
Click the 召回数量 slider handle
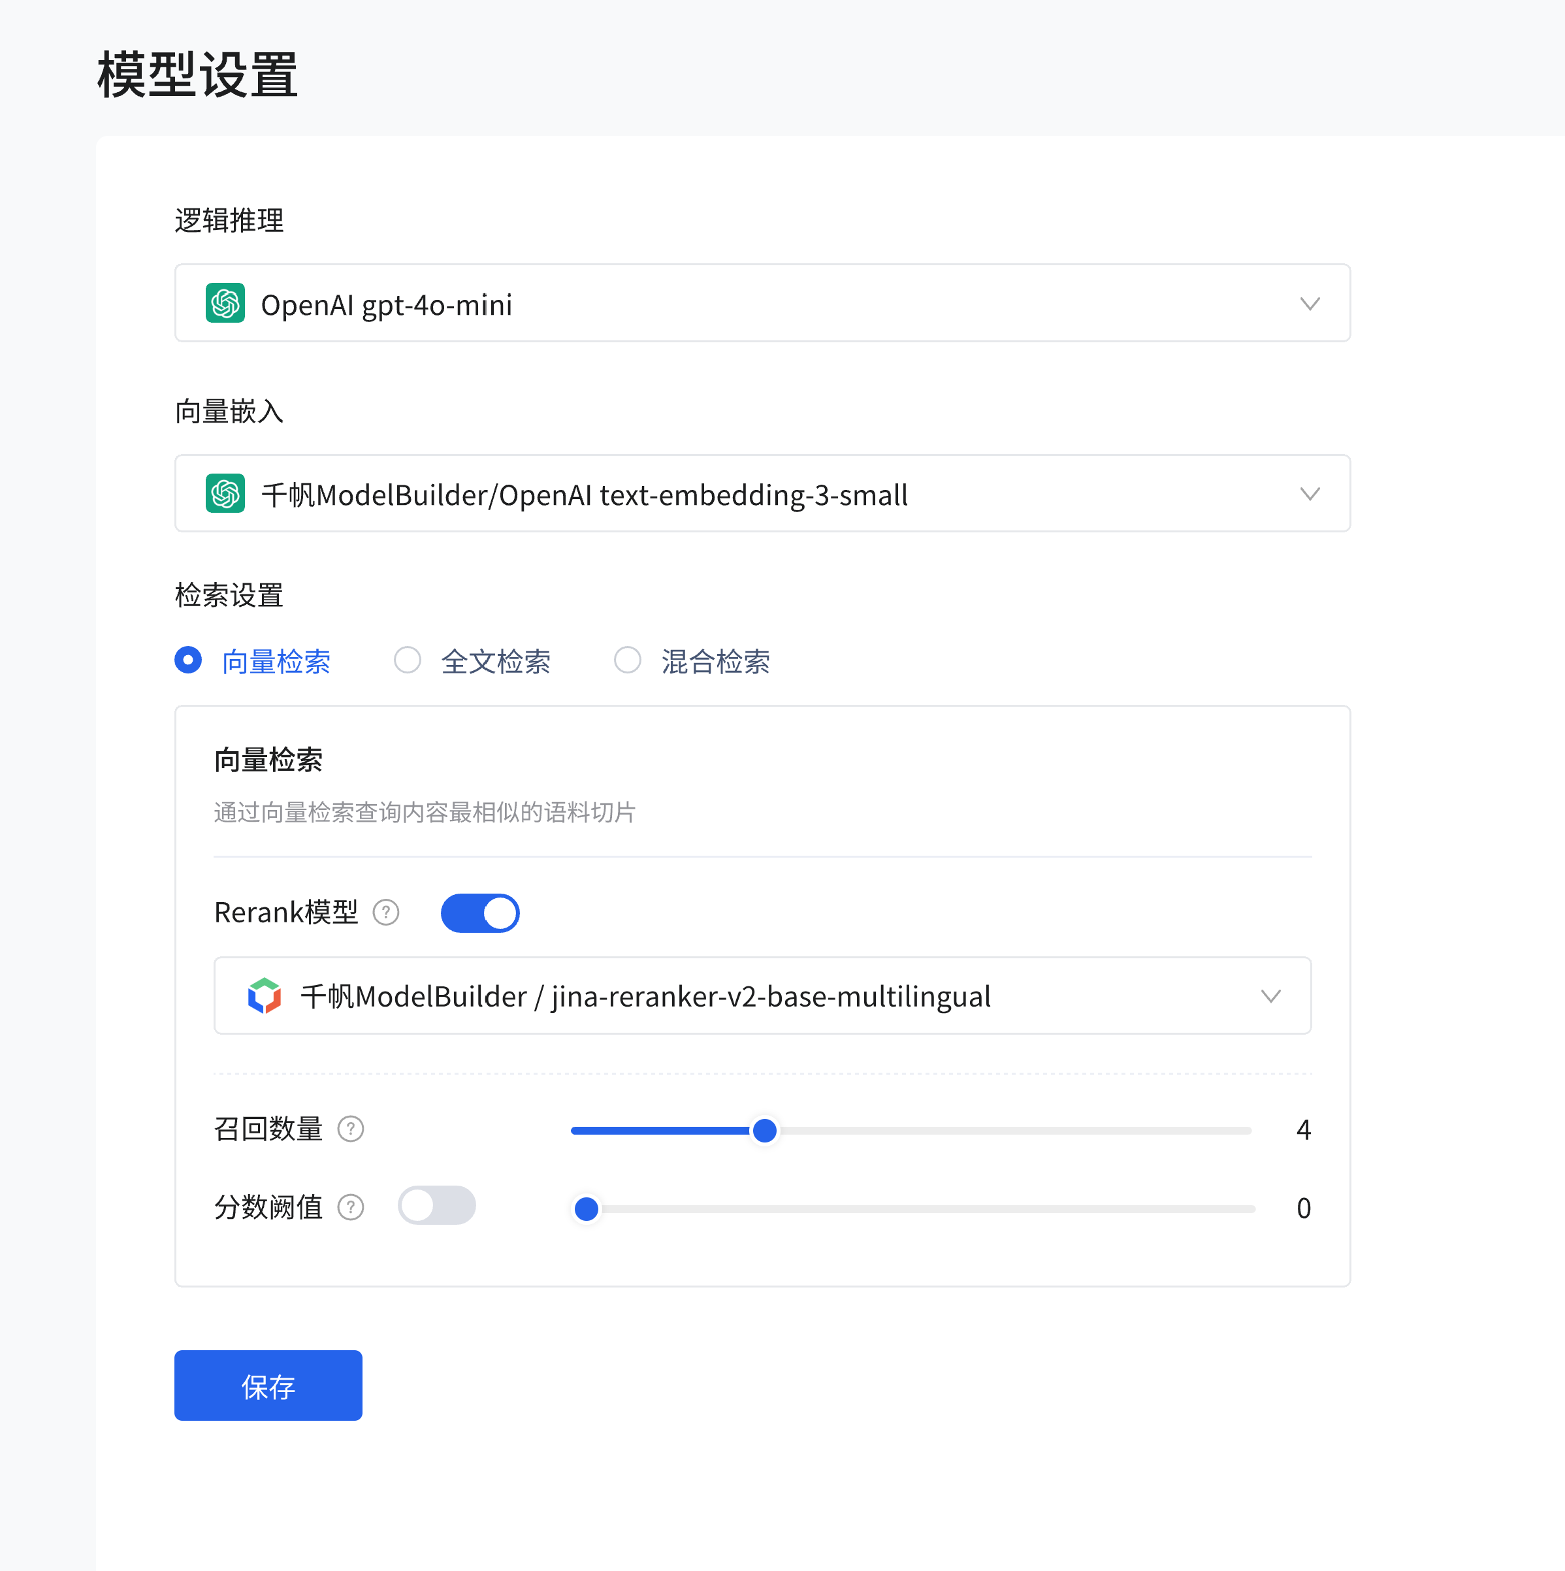[x=764, y=1130]
